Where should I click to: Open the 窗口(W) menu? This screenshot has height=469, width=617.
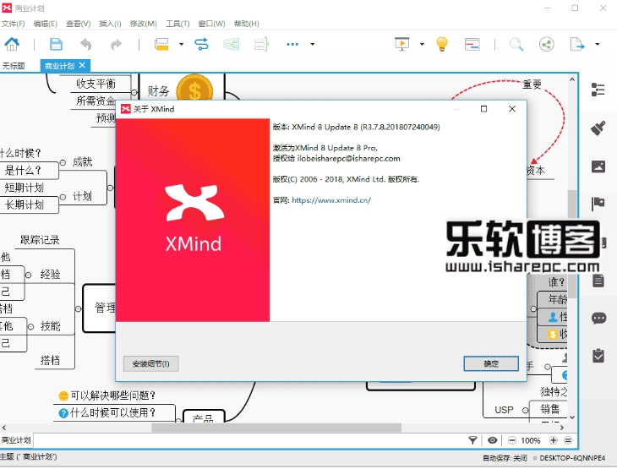[211, 24]
